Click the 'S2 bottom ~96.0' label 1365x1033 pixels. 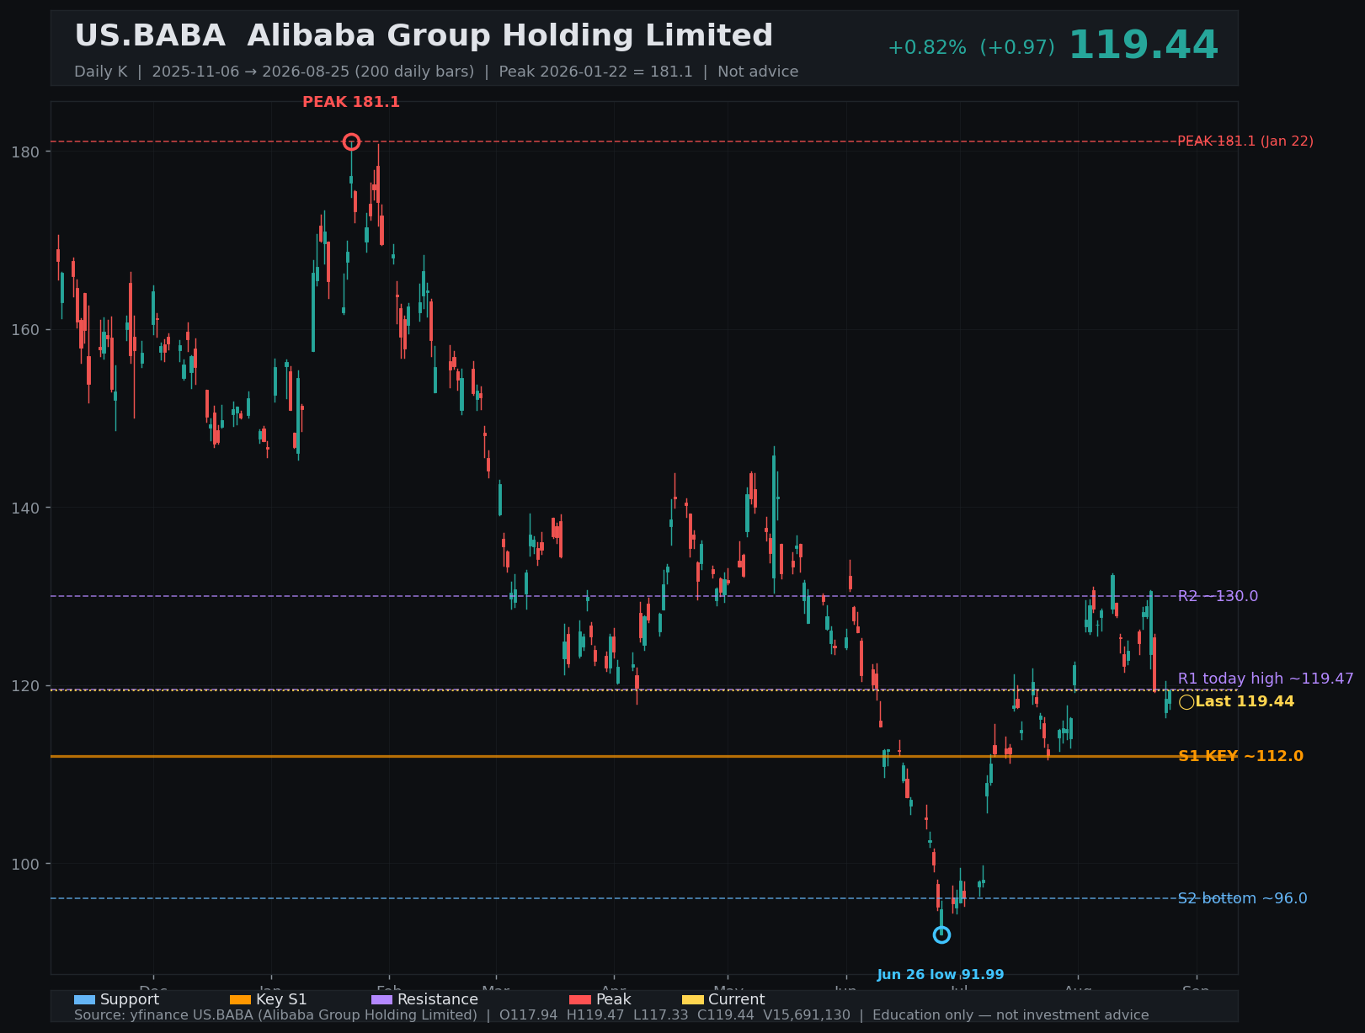(x=1243, y=898)
